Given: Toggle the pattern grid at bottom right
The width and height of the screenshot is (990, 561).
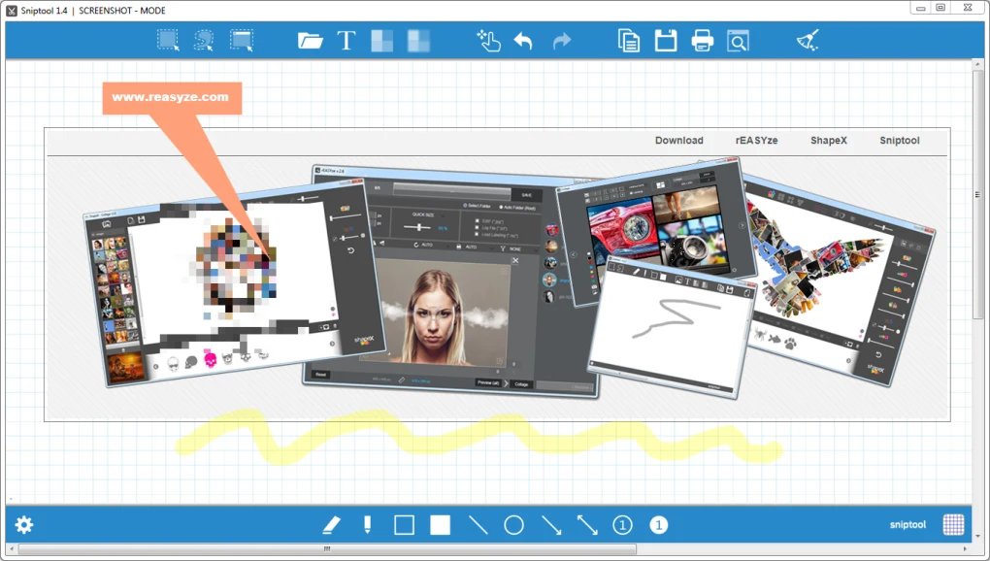Looking at the screenshot, I should point(956,524).
